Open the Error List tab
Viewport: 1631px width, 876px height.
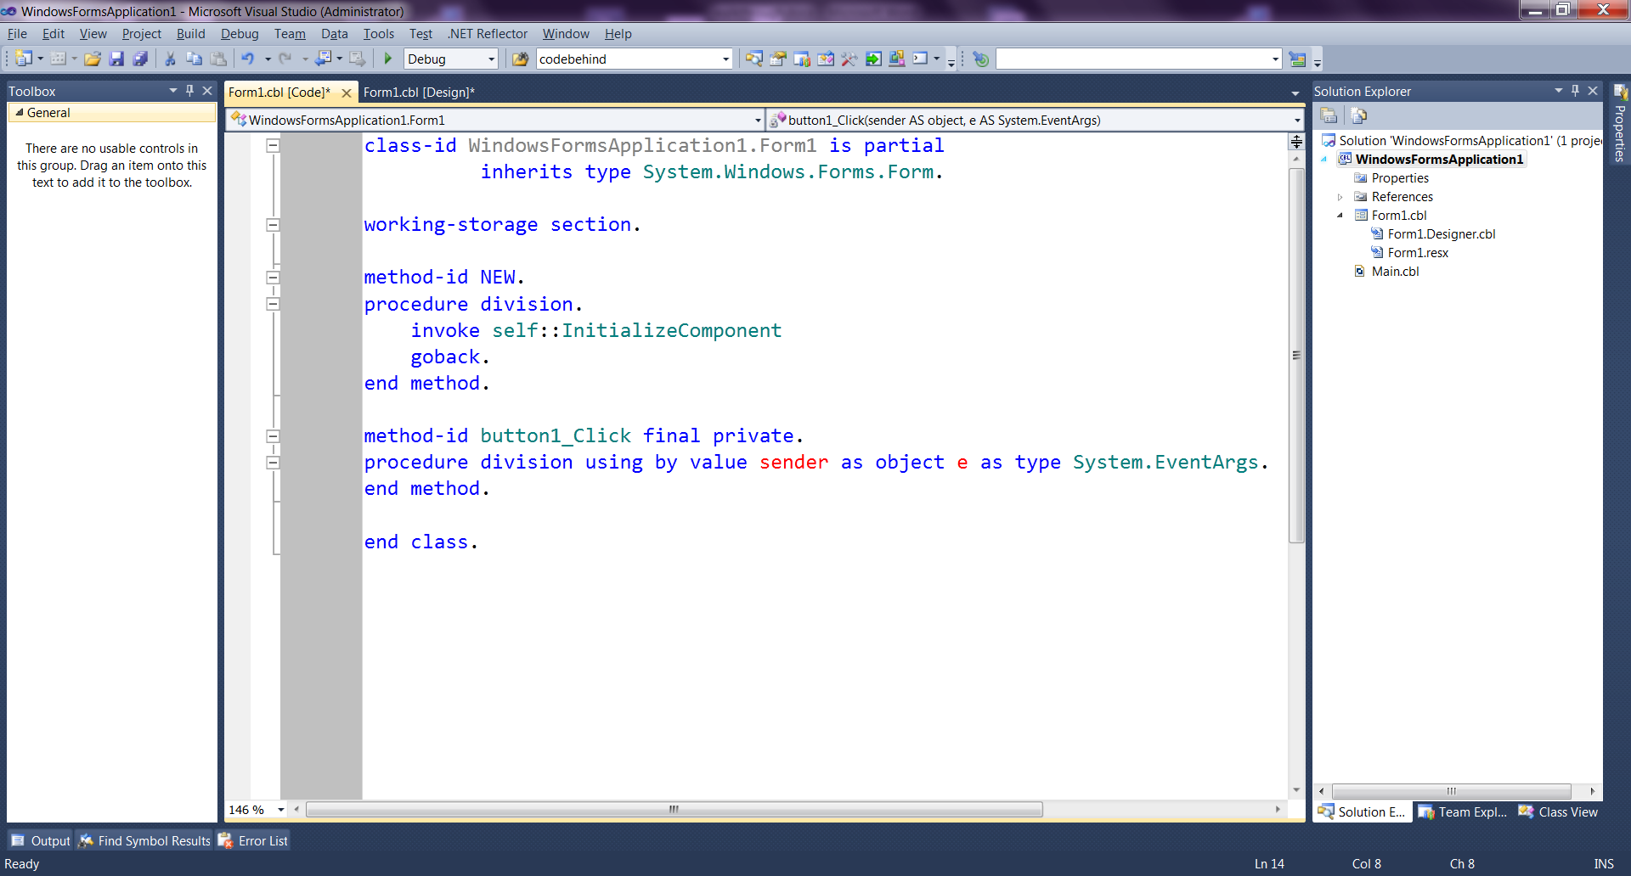point(253,840)
